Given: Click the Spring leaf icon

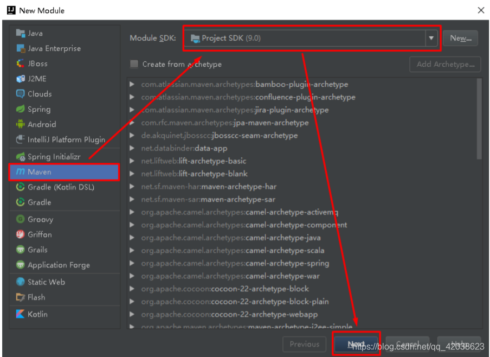Looking at the screenshot, I should tap(20, 109).
